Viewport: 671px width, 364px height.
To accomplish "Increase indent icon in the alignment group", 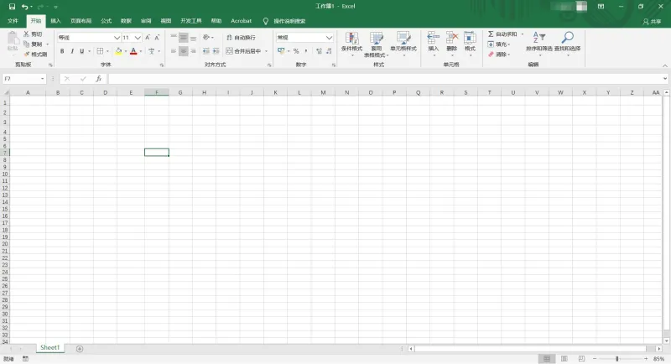I will (216, 51).
